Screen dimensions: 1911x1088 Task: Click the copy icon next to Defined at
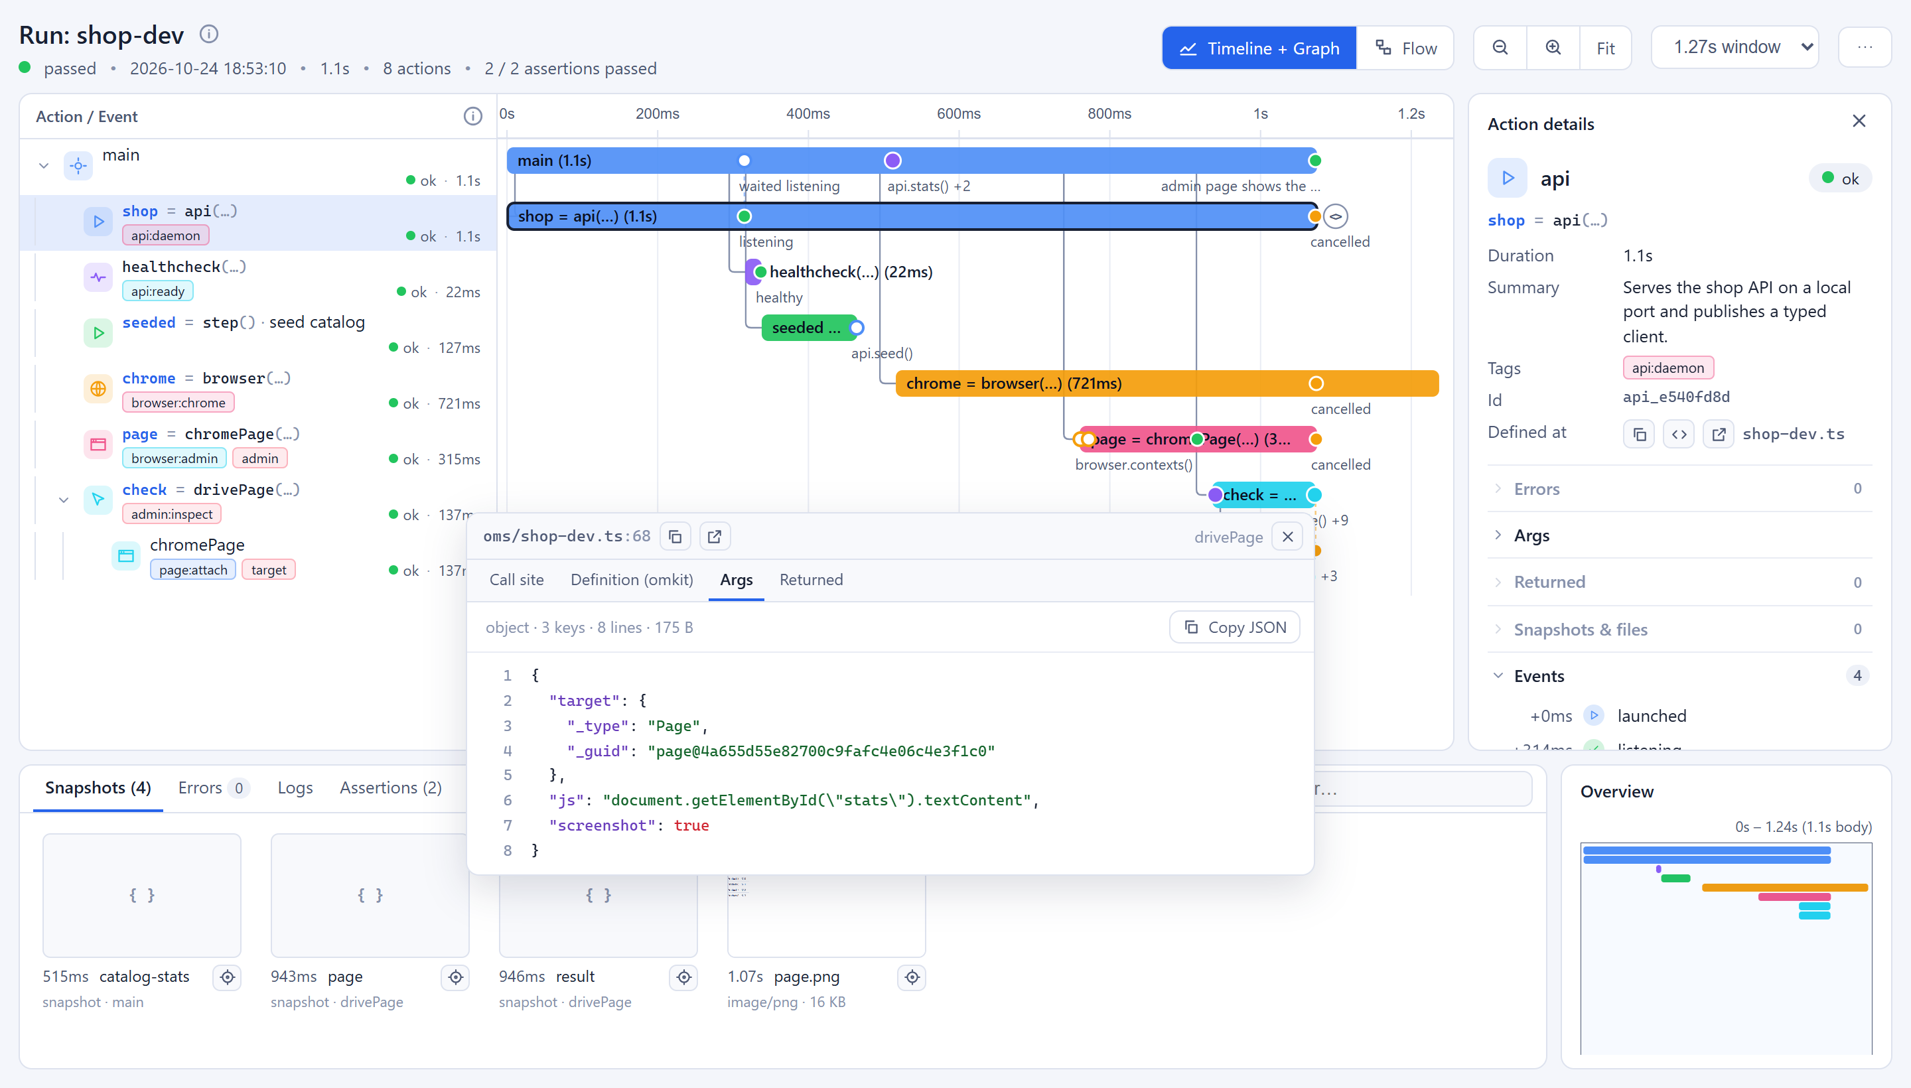point(1639,434)
